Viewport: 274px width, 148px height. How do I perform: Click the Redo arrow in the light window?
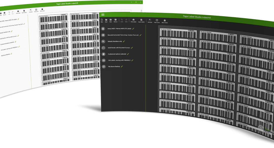[13, 13]
